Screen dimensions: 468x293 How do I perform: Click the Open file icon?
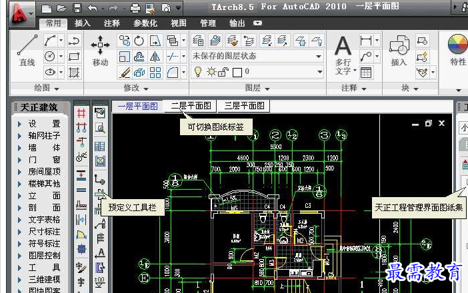click(61, 8)
